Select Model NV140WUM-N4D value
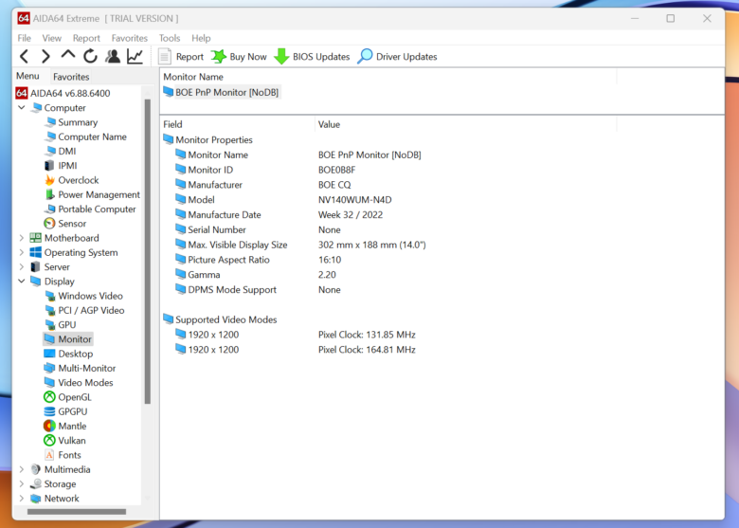This screenshot has width=739, height=528. [x=354, y=200]
